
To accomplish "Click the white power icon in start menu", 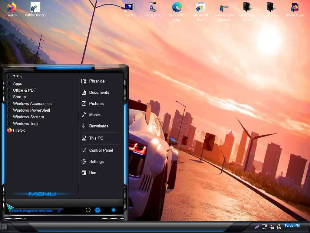I will point(88,210).
